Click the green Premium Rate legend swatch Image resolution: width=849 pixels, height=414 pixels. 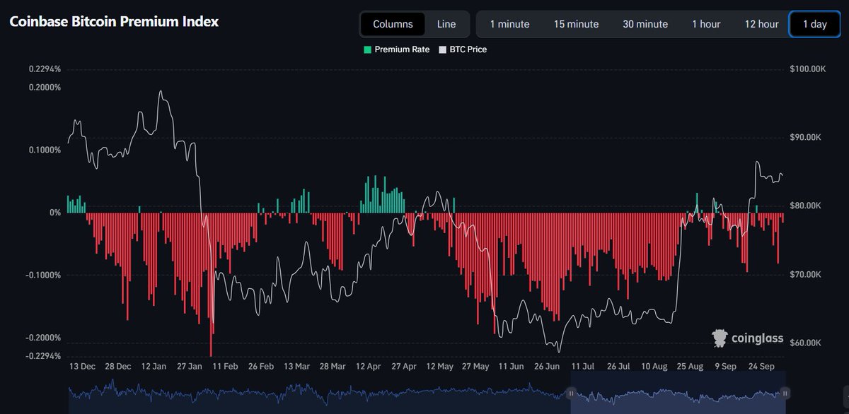pyautogui.click(x=367, y=49)
